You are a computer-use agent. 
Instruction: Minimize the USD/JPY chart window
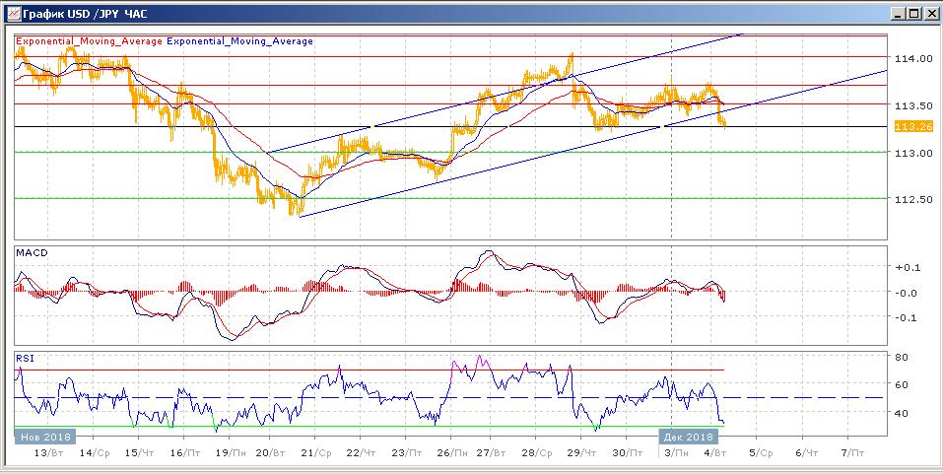tap(898, 13)
